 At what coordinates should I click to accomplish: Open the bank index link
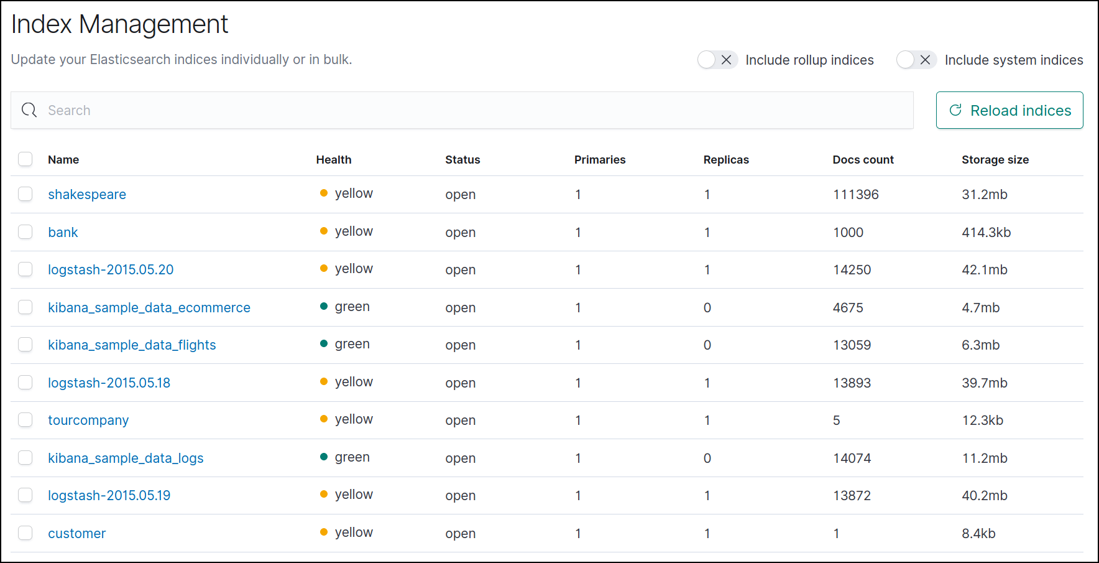[63, 232]
